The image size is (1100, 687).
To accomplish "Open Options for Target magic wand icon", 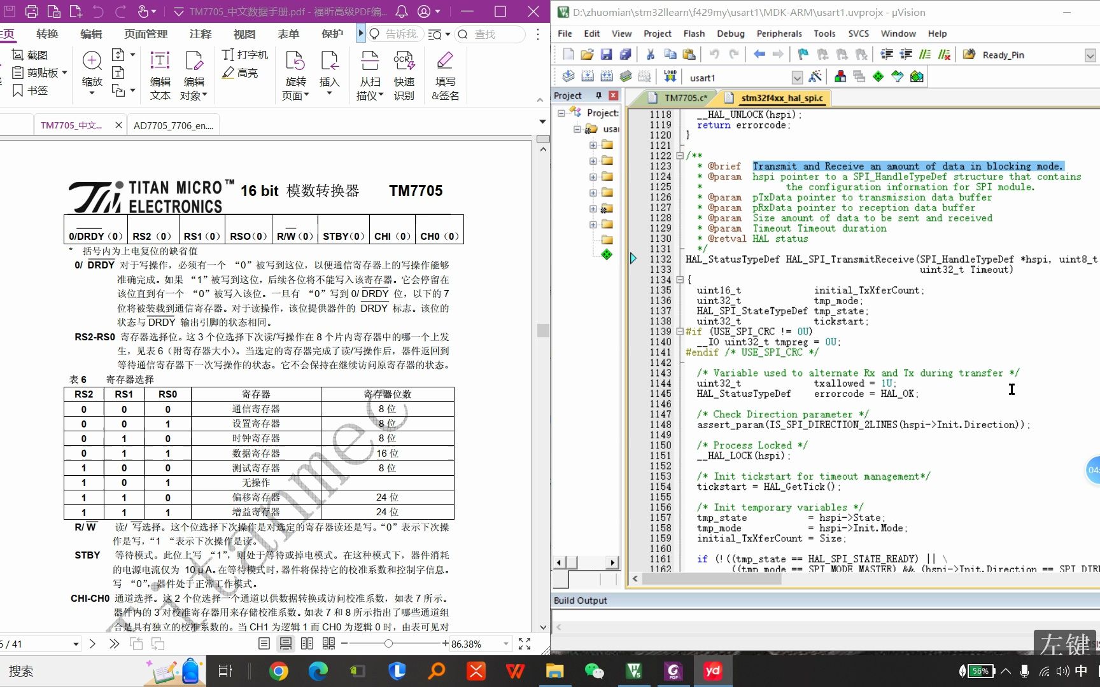I will (815, 77).
